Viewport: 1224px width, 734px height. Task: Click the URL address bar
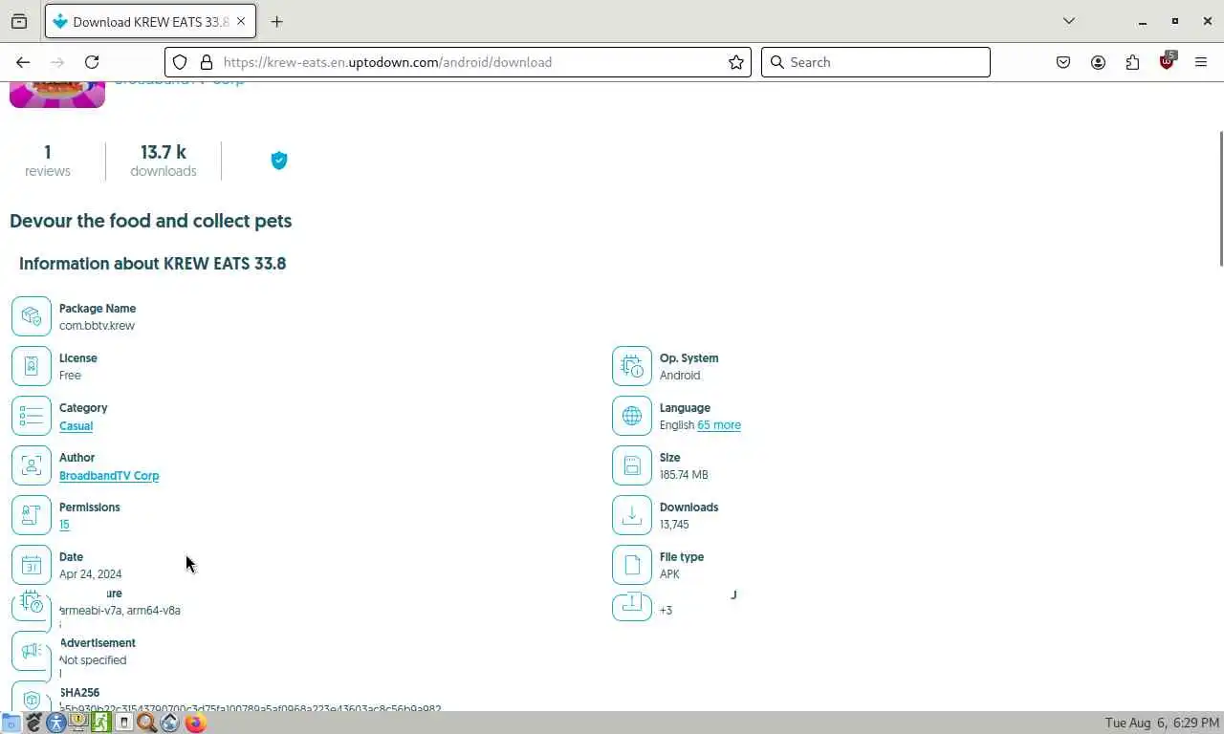coord(457,62)
